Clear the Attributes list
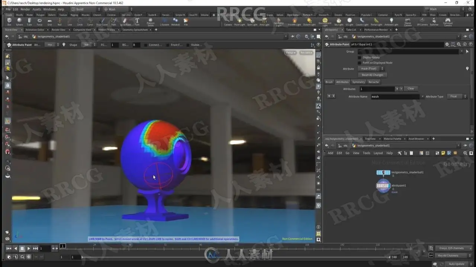The image size is (476, 267). (411, 89)
